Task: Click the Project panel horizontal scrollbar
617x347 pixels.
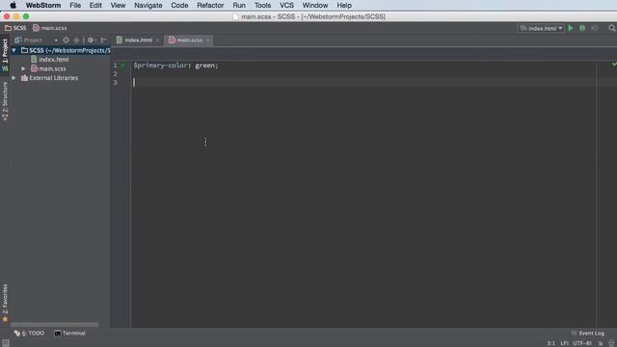Action: (55, 325)
